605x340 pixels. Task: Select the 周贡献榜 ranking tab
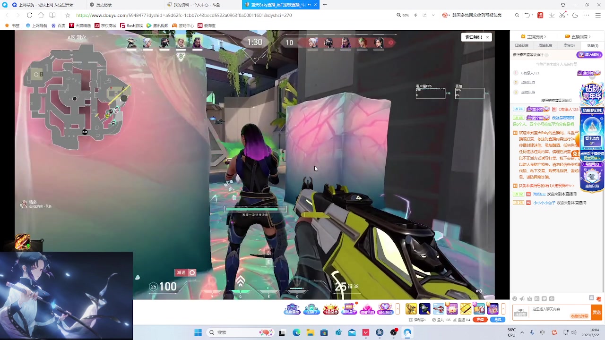(x=545, y=45)
